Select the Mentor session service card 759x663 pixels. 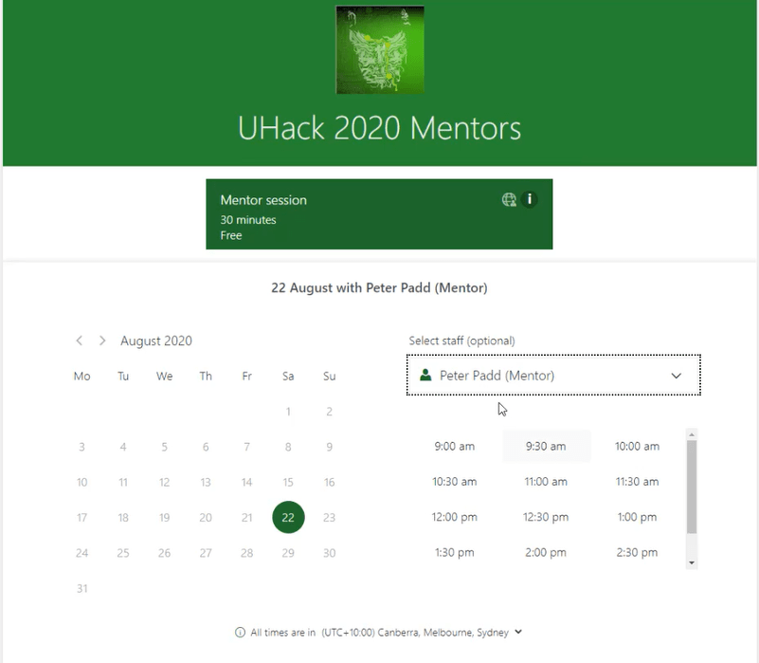379,215
